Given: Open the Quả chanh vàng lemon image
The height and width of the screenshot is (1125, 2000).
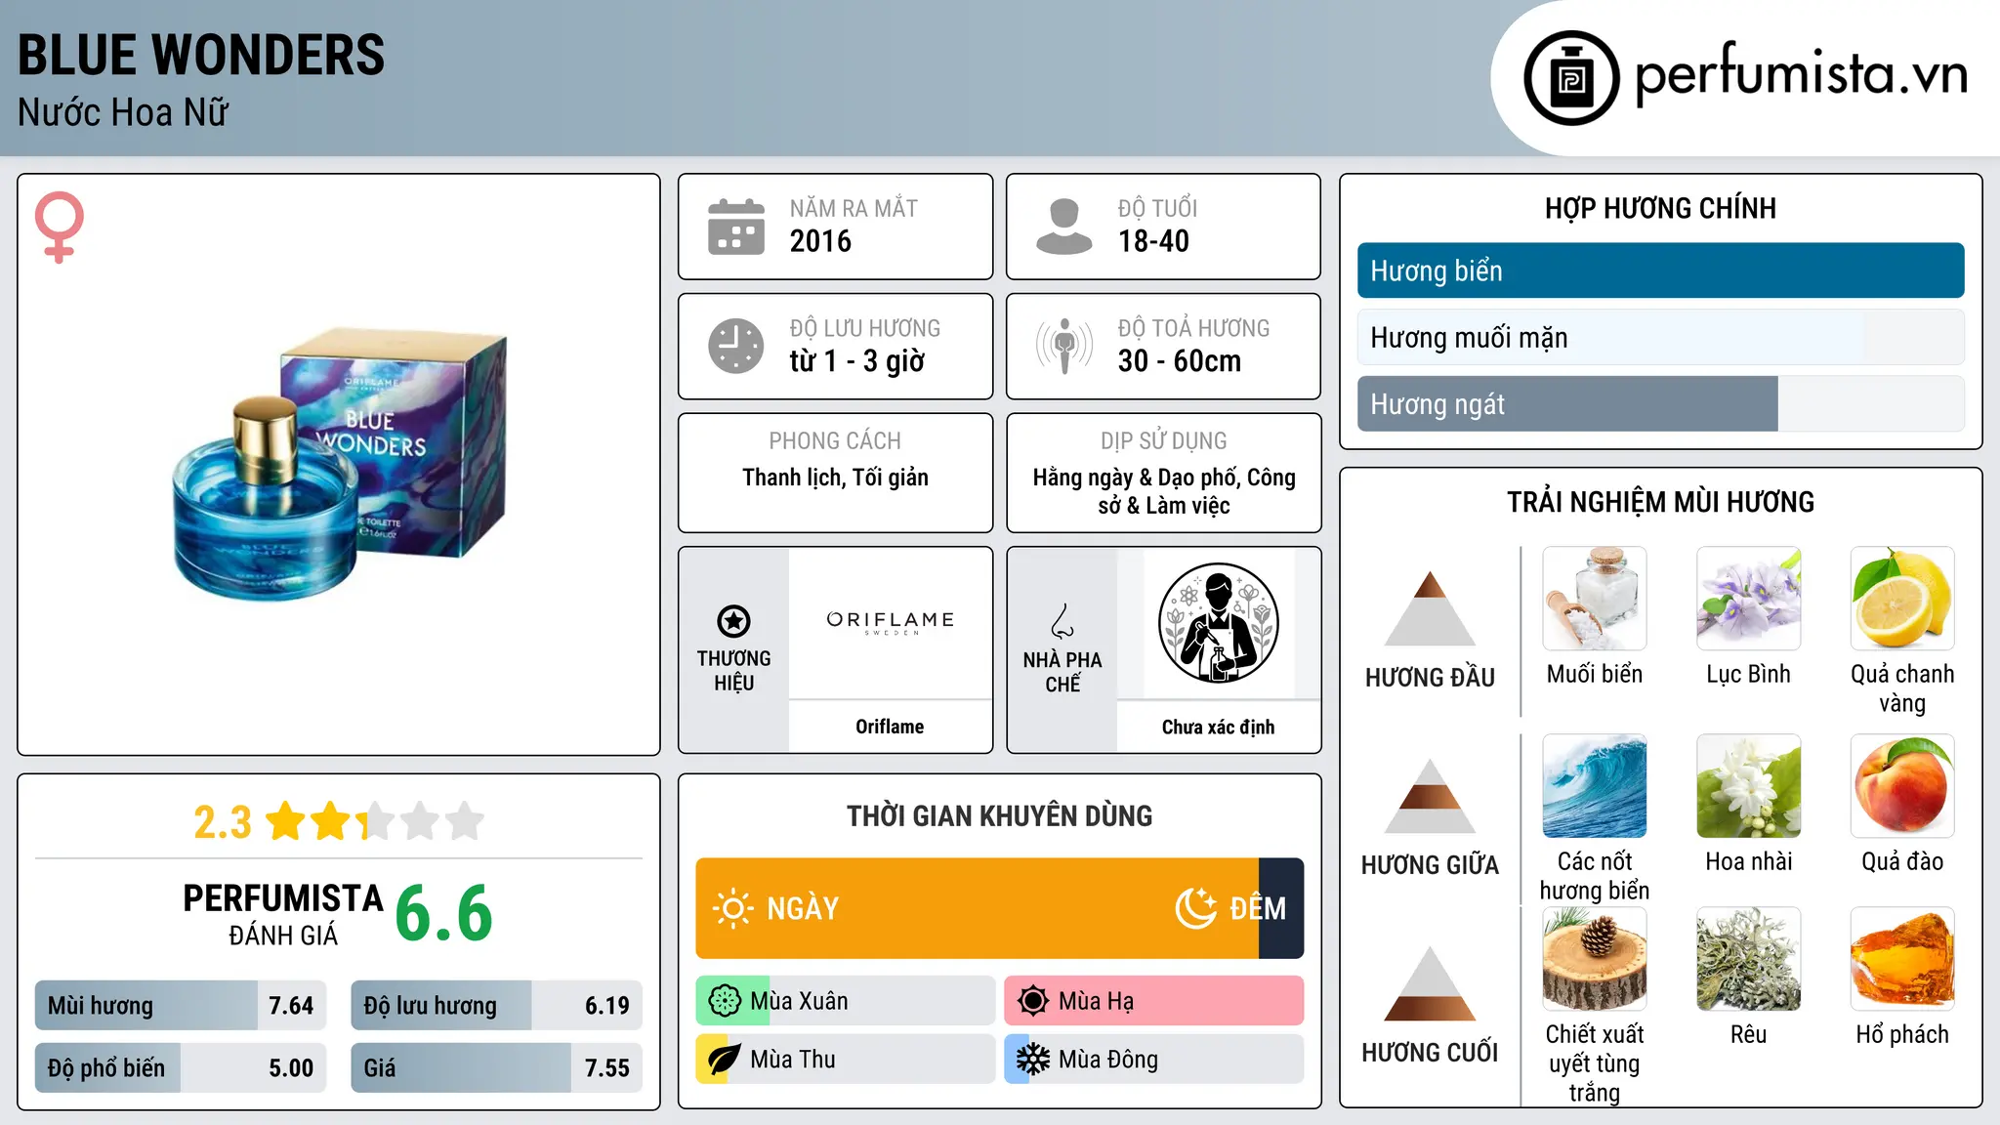Looking at the screenshot, I should click(1902, 598).
